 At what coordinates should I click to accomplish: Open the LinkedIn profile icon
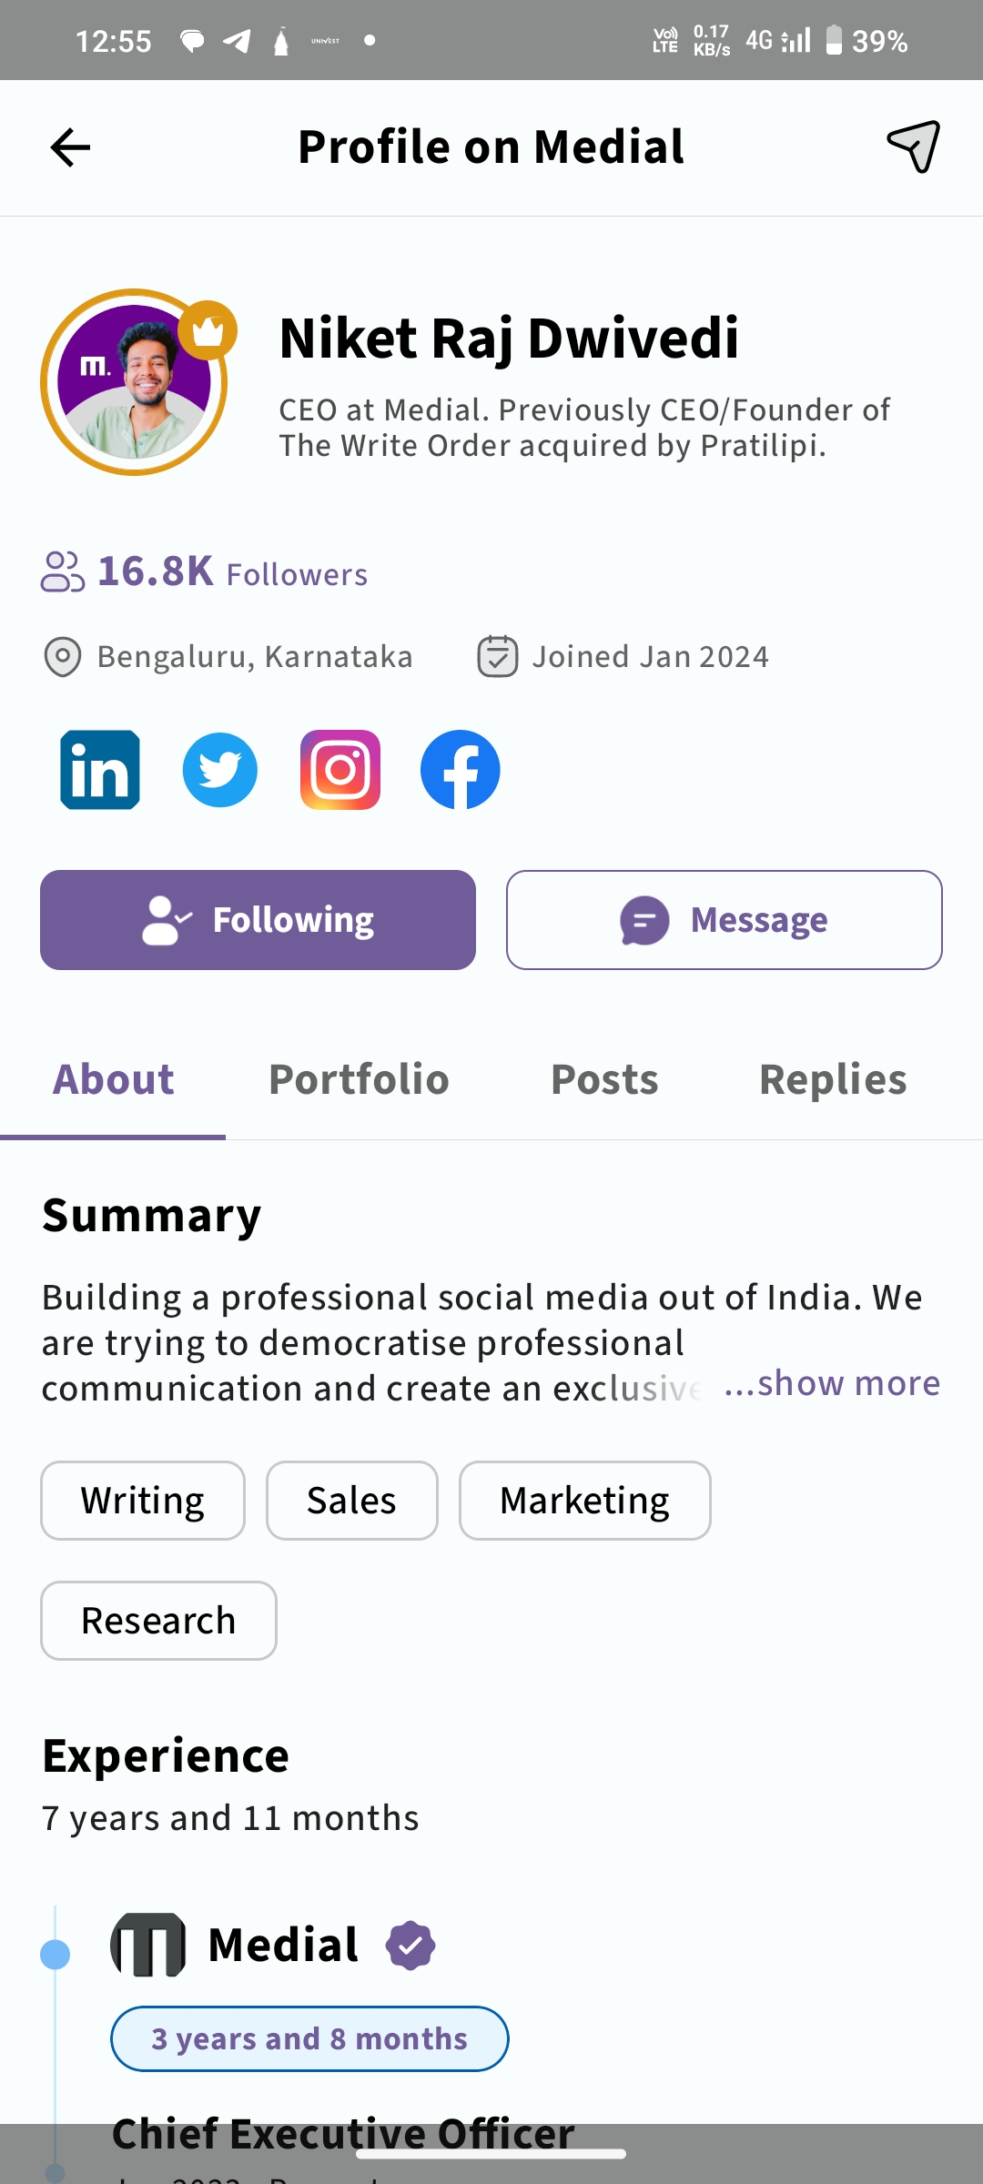[x=100, y=770]
